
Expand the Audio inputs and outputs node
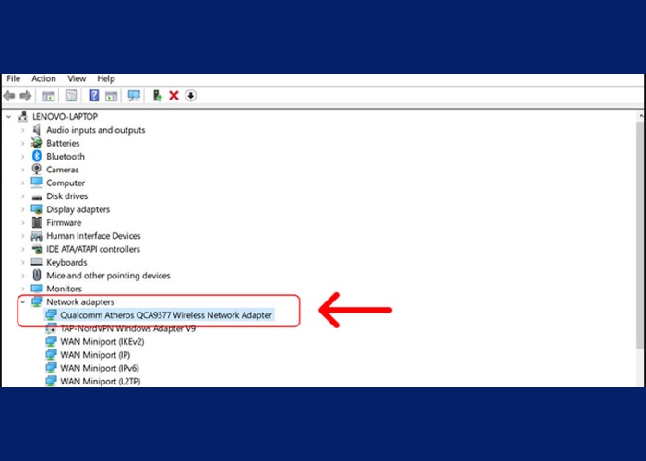23,131
